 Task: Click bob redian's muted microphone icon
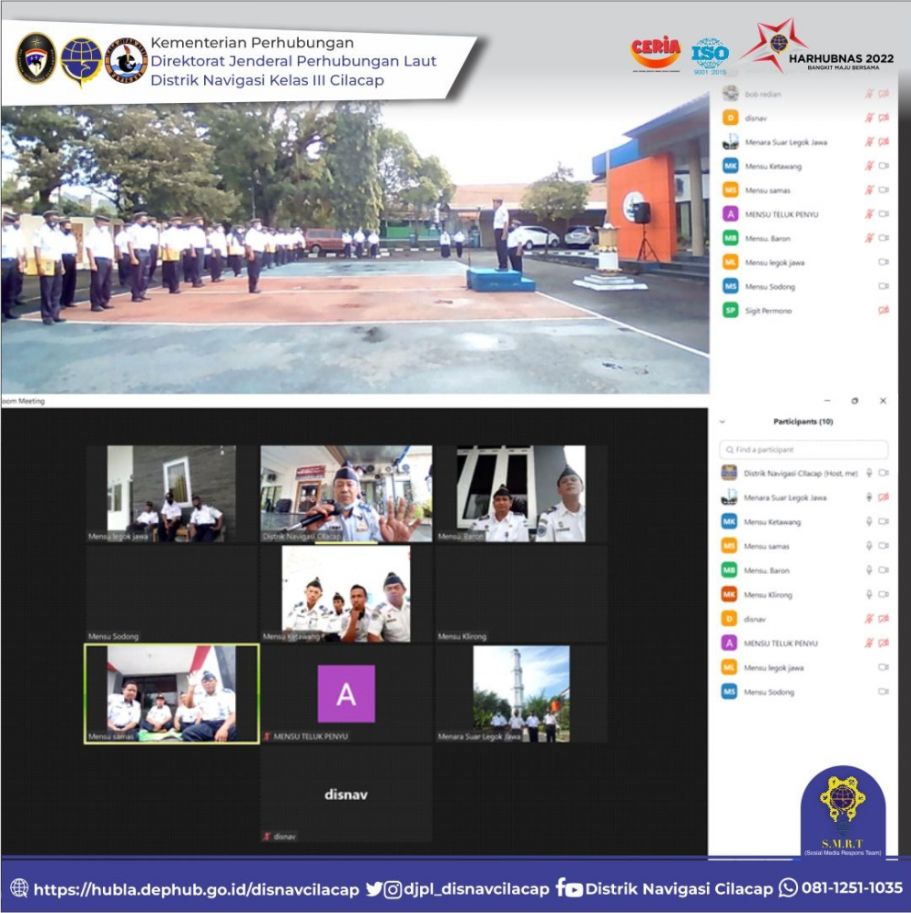[x=869, y=93]
